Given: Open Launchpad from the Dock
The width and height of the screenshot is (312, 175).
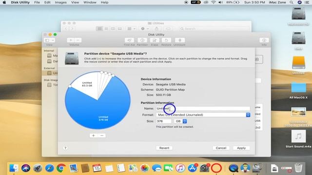Looking at the screenshot, I should click(x=38, y=168).
